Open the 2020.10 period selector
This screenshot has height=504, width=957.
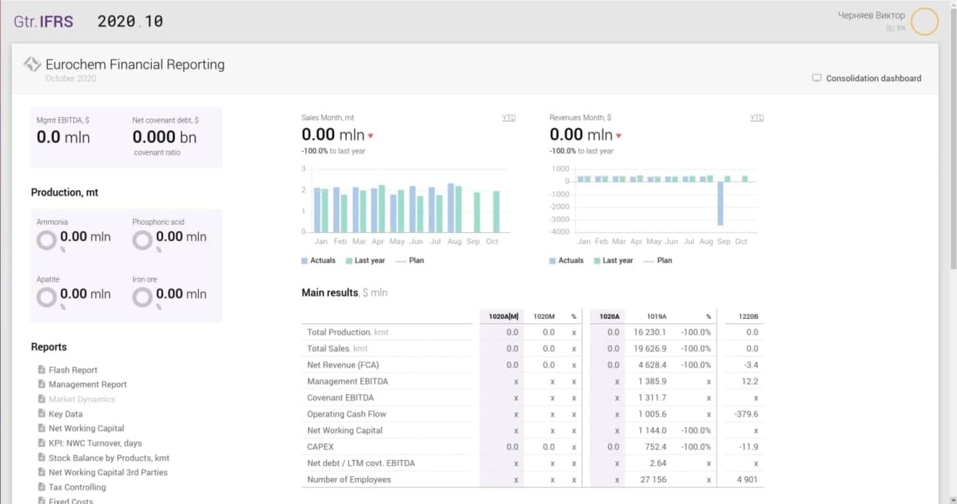tap(130, 21)
